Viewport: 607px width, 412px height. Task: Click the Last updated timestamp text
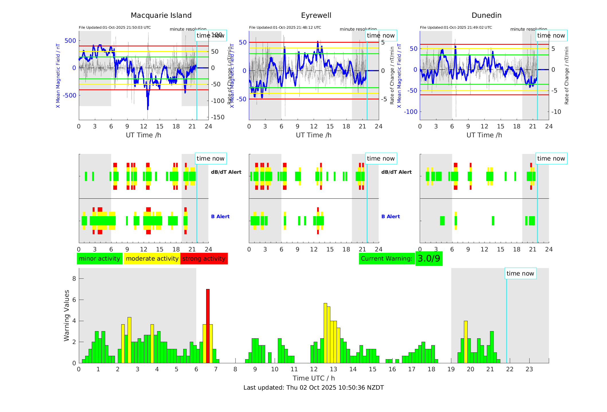point(313,388)
